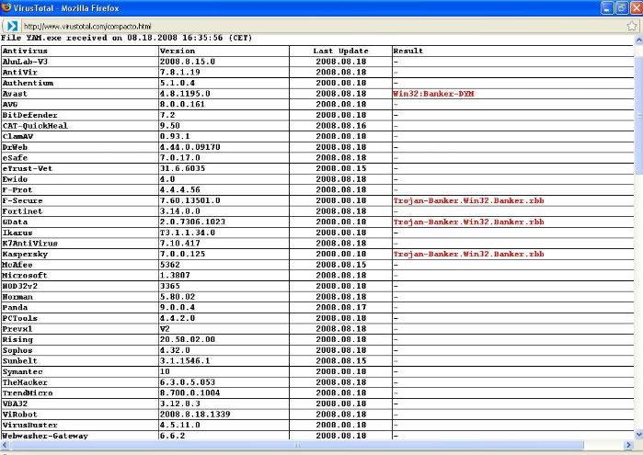This screenshot has height=455, width=643.
Task: Click the Firefox logo in the title bar
Action: [x=6, y=7]
